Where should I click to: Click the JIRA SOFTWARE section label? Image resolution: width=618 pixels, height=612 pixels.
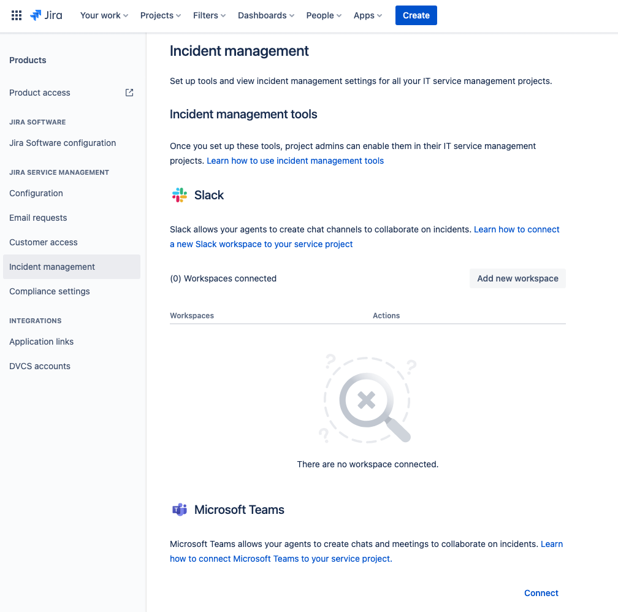37,122
